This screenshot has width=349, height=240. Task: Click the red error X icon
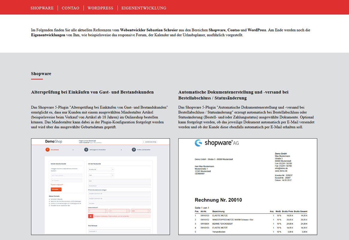pos(91,216)
